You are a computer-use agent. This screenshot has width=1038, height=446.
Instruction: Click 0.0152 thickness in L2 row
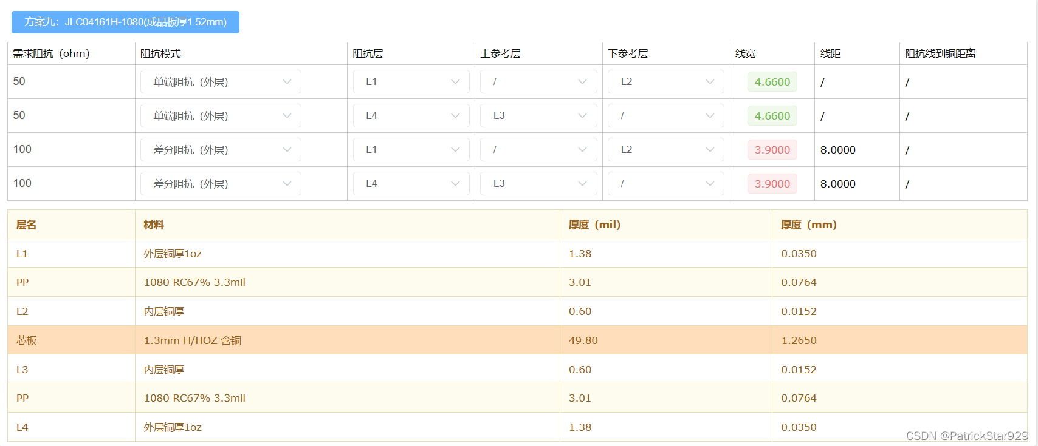pyautogui.click(x=799, y=311)
